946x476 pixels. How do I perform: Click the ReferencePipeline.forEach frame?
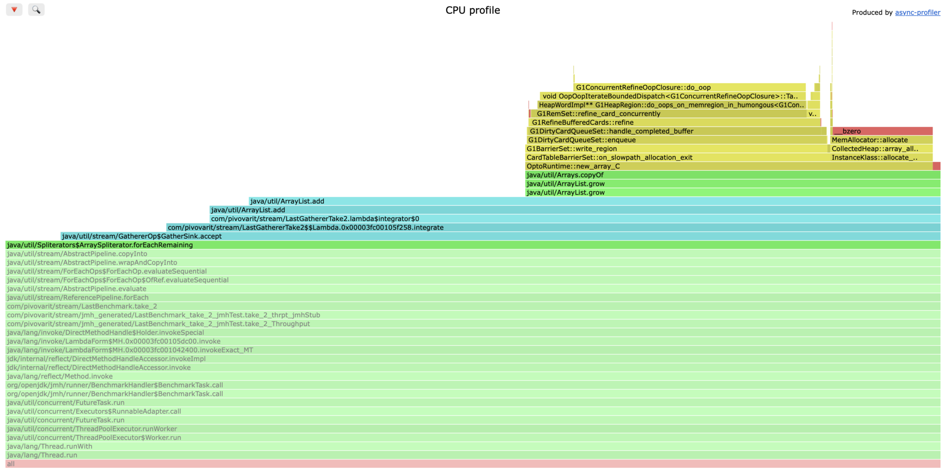pos(473,298)
